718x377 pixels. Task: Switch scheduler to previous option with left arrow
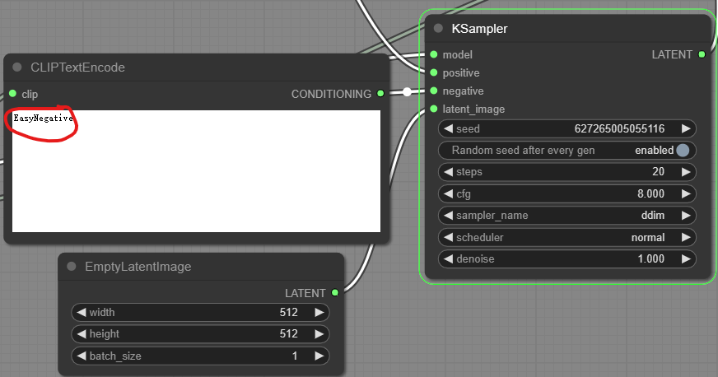point(449,237)
